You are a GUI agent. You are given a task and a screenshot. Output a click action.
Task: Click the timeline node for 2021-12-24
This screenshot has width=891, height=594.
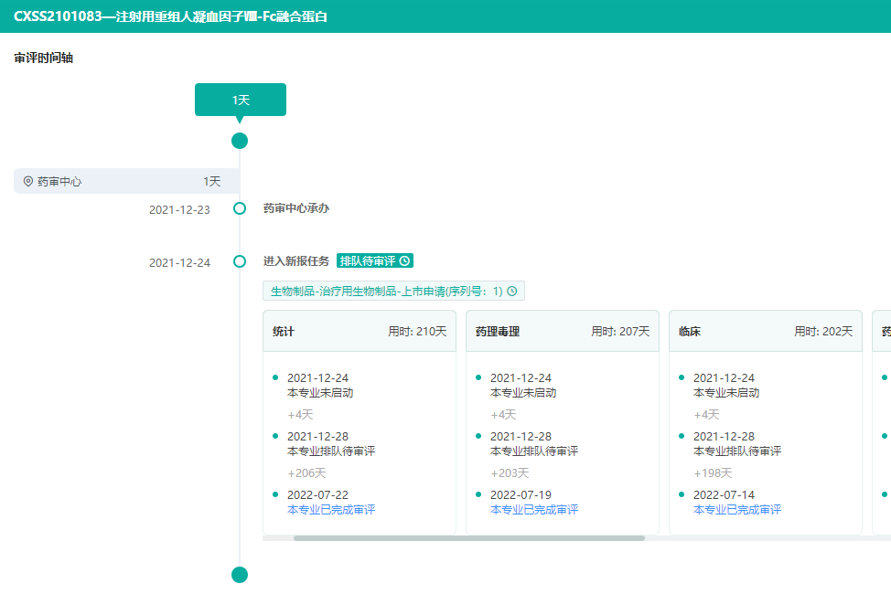[x=240, y=261]
